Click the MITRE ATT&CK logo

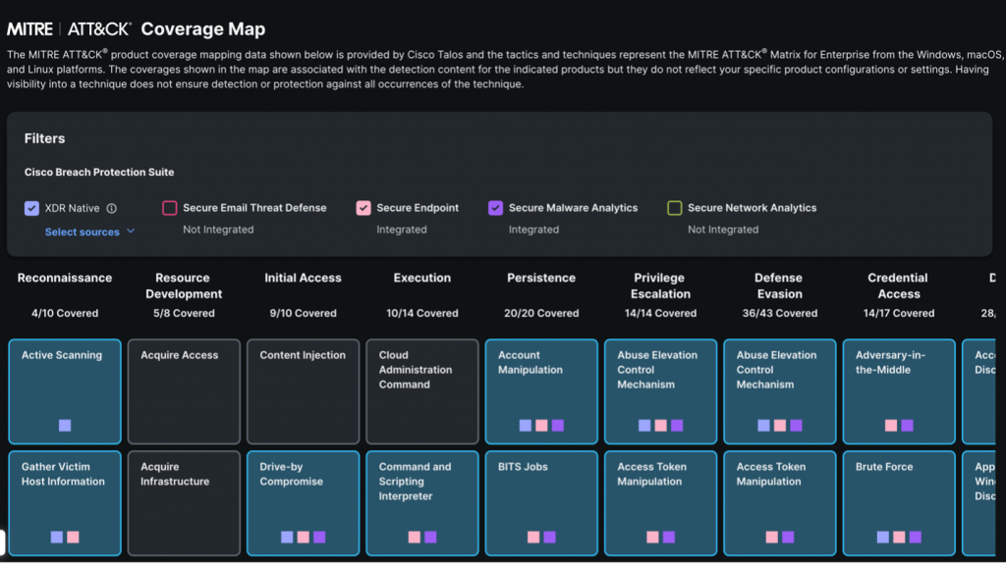(69, 29)
